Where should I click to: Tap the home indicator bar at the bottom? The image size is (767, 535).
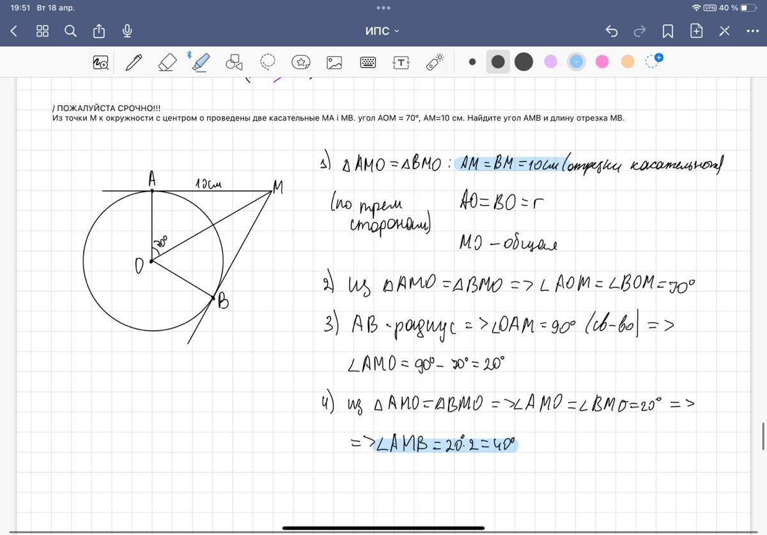tap(383, 529)
